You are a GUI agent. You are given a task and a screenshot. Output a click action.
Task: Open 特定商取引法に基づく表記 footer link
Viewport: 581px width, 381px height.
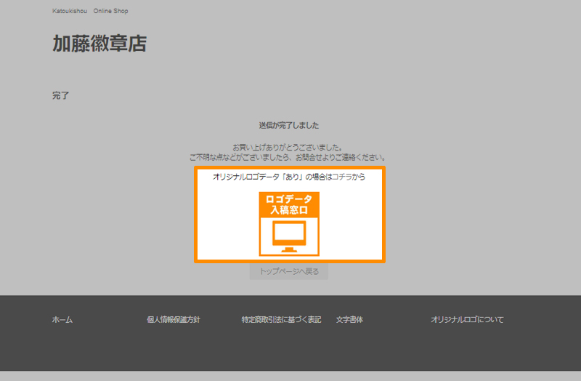pos(281,319)
